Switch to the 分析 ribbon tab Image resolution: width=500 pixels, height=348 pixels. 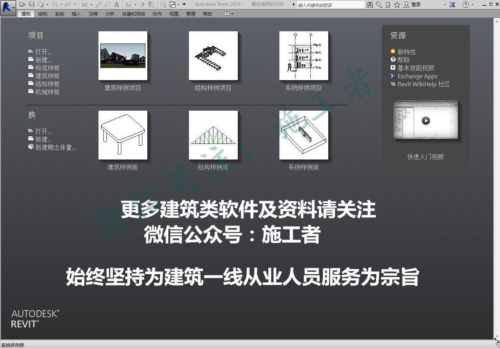[110, 14]
